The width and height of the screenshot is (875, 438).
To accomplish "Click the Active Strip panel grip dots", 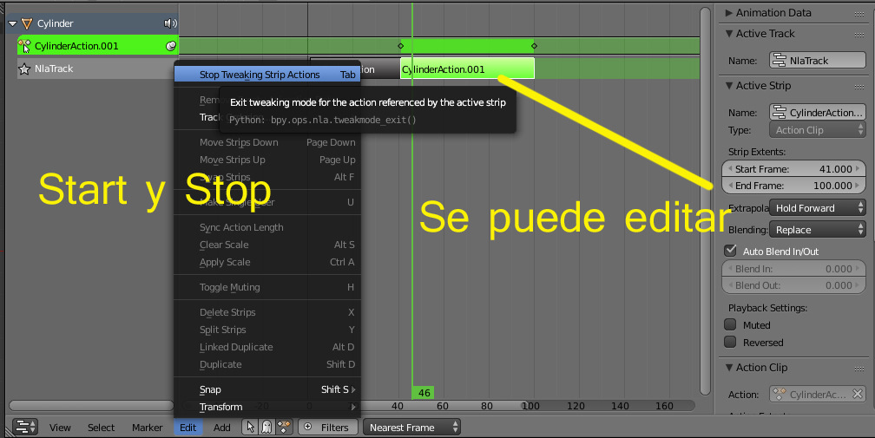I will coord(859,87).
